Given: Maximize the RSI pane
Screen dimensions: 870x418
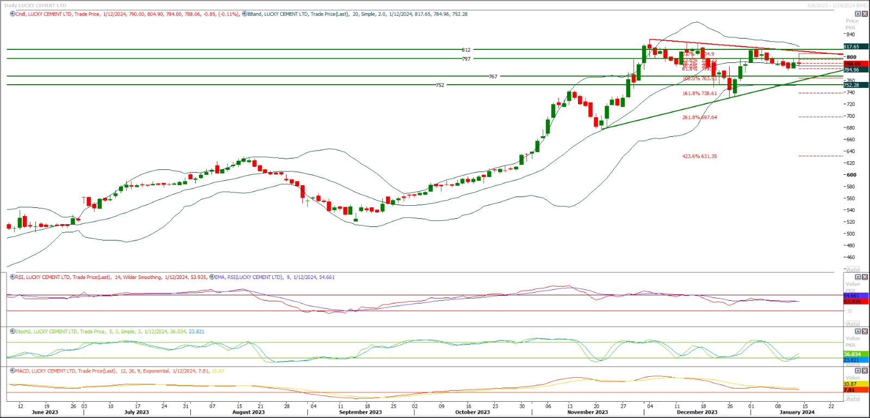Looking at the screenshot, I should (859, 277).
